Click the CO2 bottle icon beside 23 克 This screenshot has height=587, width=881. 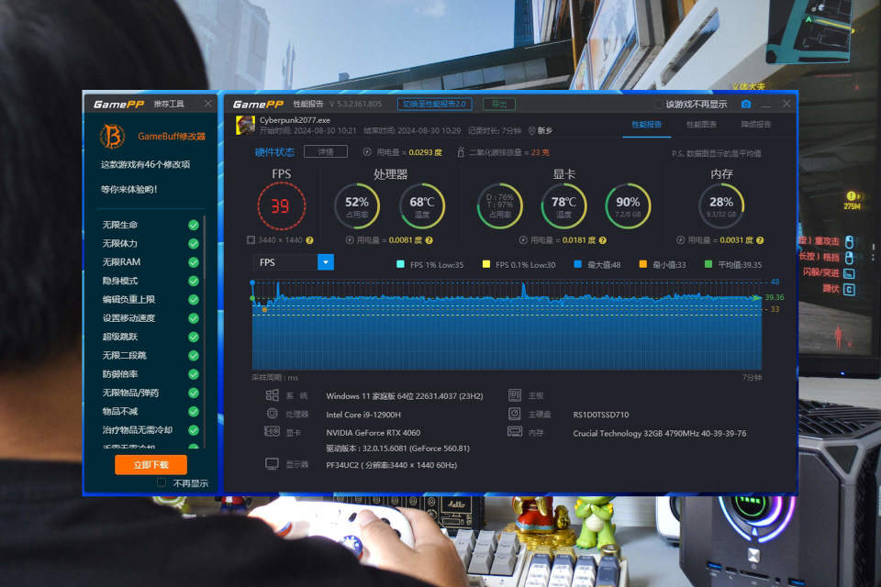461,152
